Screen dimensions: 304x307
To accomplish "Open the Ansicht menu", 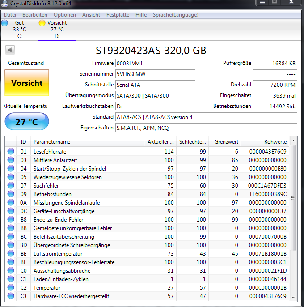I will pyautogui.click(x=91, y=15).
